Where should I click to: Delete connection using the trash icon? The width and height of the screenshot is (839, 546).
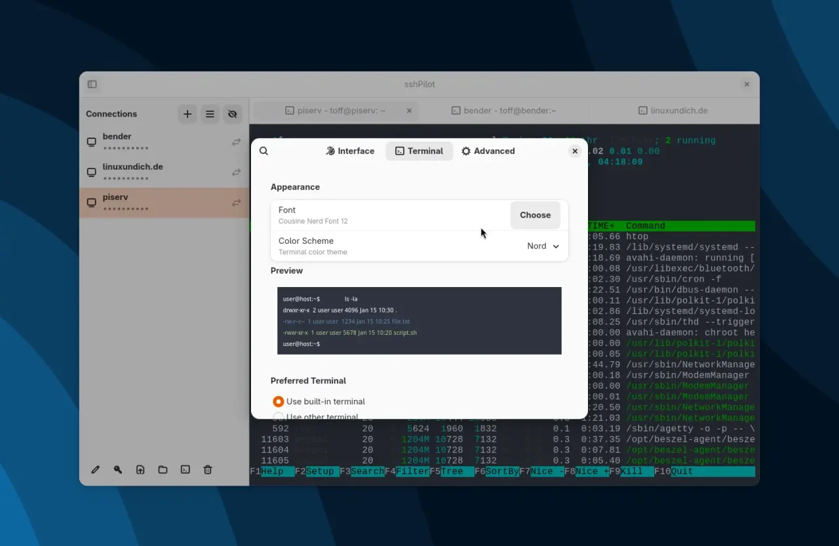[208, 469]
